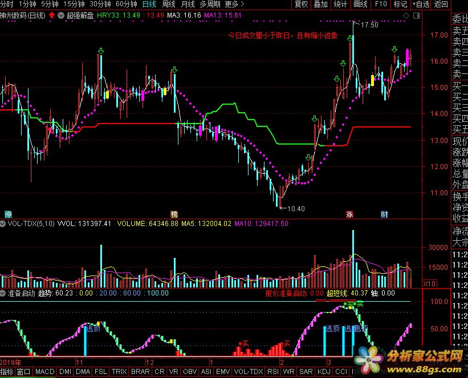Select the 15分钟 period tab

(74, 4)
